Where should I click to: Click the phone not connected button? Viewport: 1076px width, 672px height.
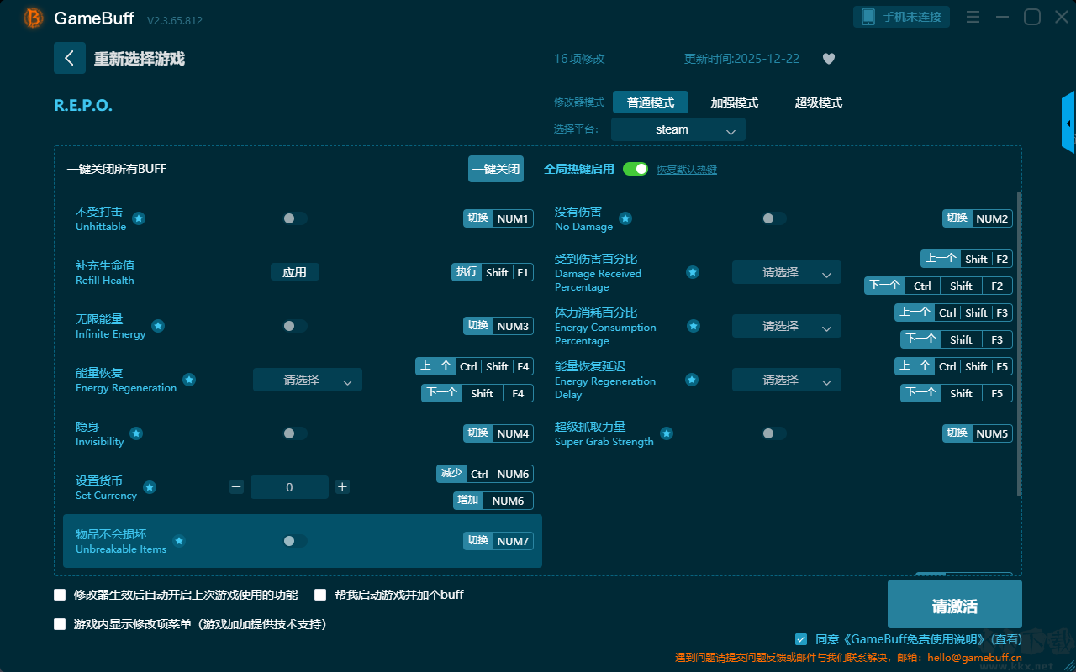coord(902,17)
